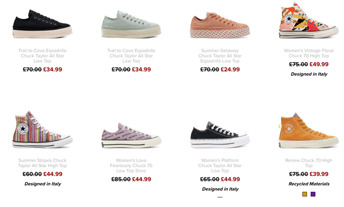The width and height of the screenshot is (344, 207).
Task: Open Women's Platform Chuck Taylor All Star title link
Action: point(220,166)
